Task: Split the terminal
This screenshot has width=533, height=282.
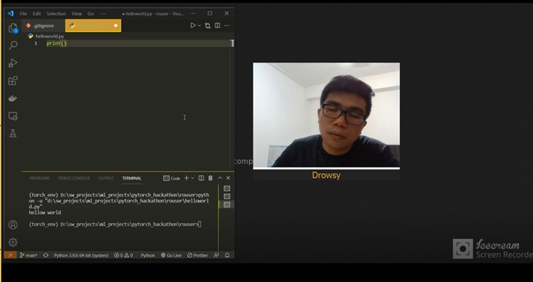Action: [x=201, y=178]
